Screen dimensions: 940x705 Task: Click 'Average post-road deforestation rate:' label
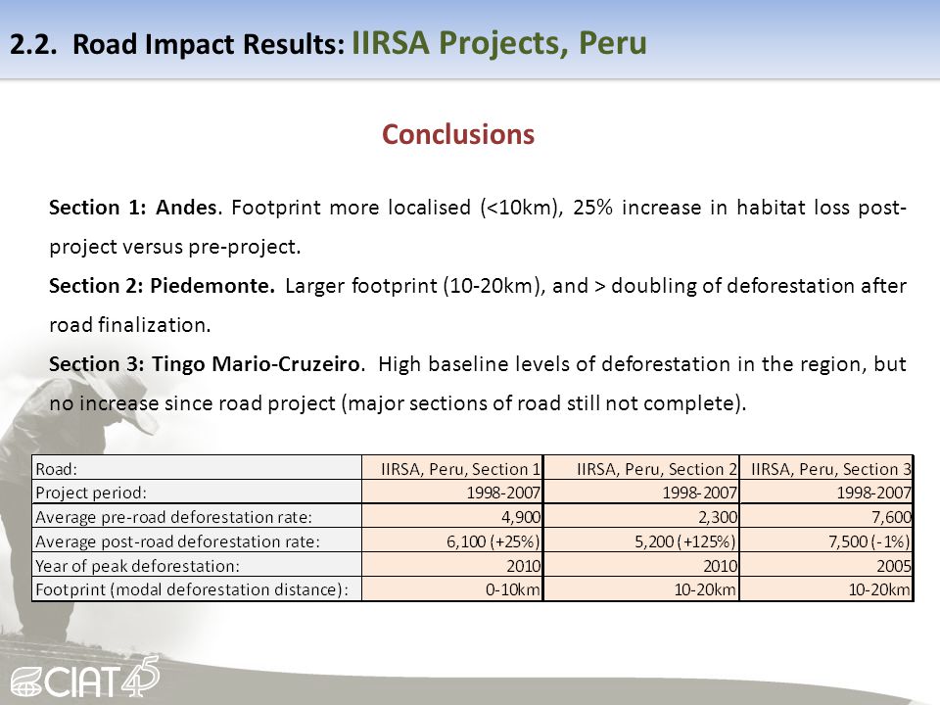[x=197, y=540]
